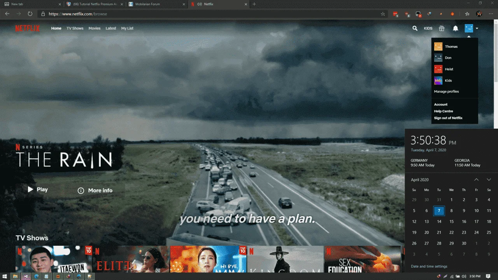Open the gift icon in Netflix header
Image resolution: width=498 pixels, height=280 pixels.
[442, 28]
